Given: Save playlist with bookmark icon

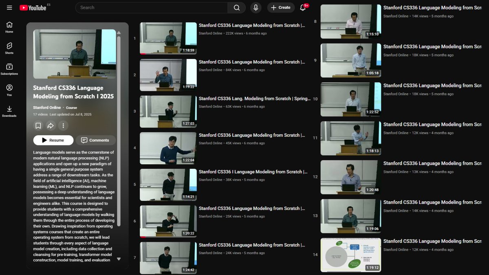Looking at the screenshot, I should click(38, 125).
